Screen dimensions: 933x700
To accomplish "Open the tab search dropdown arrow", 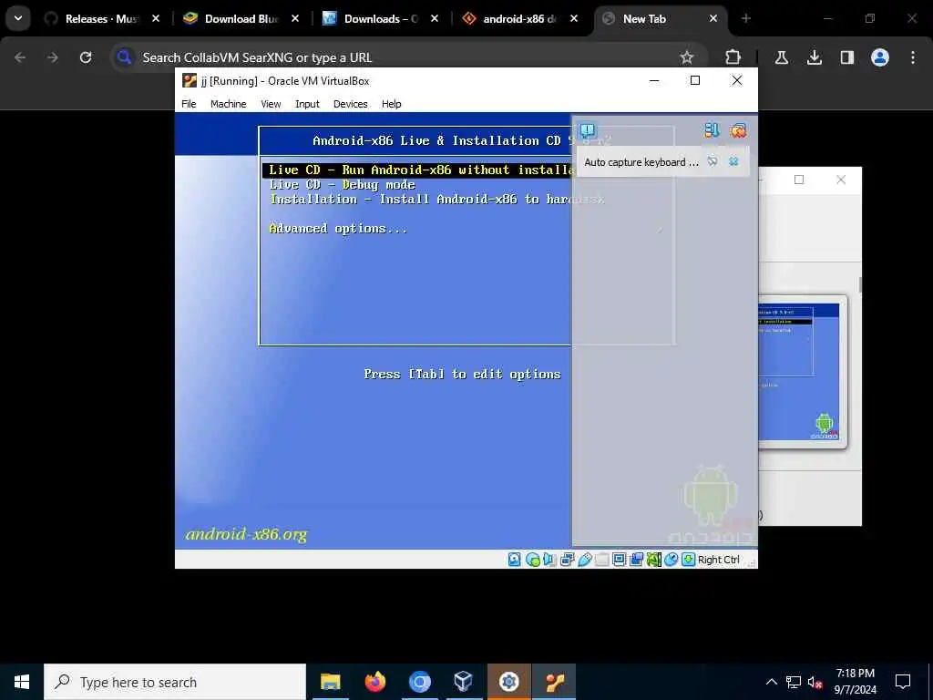I will coord(18,18).
